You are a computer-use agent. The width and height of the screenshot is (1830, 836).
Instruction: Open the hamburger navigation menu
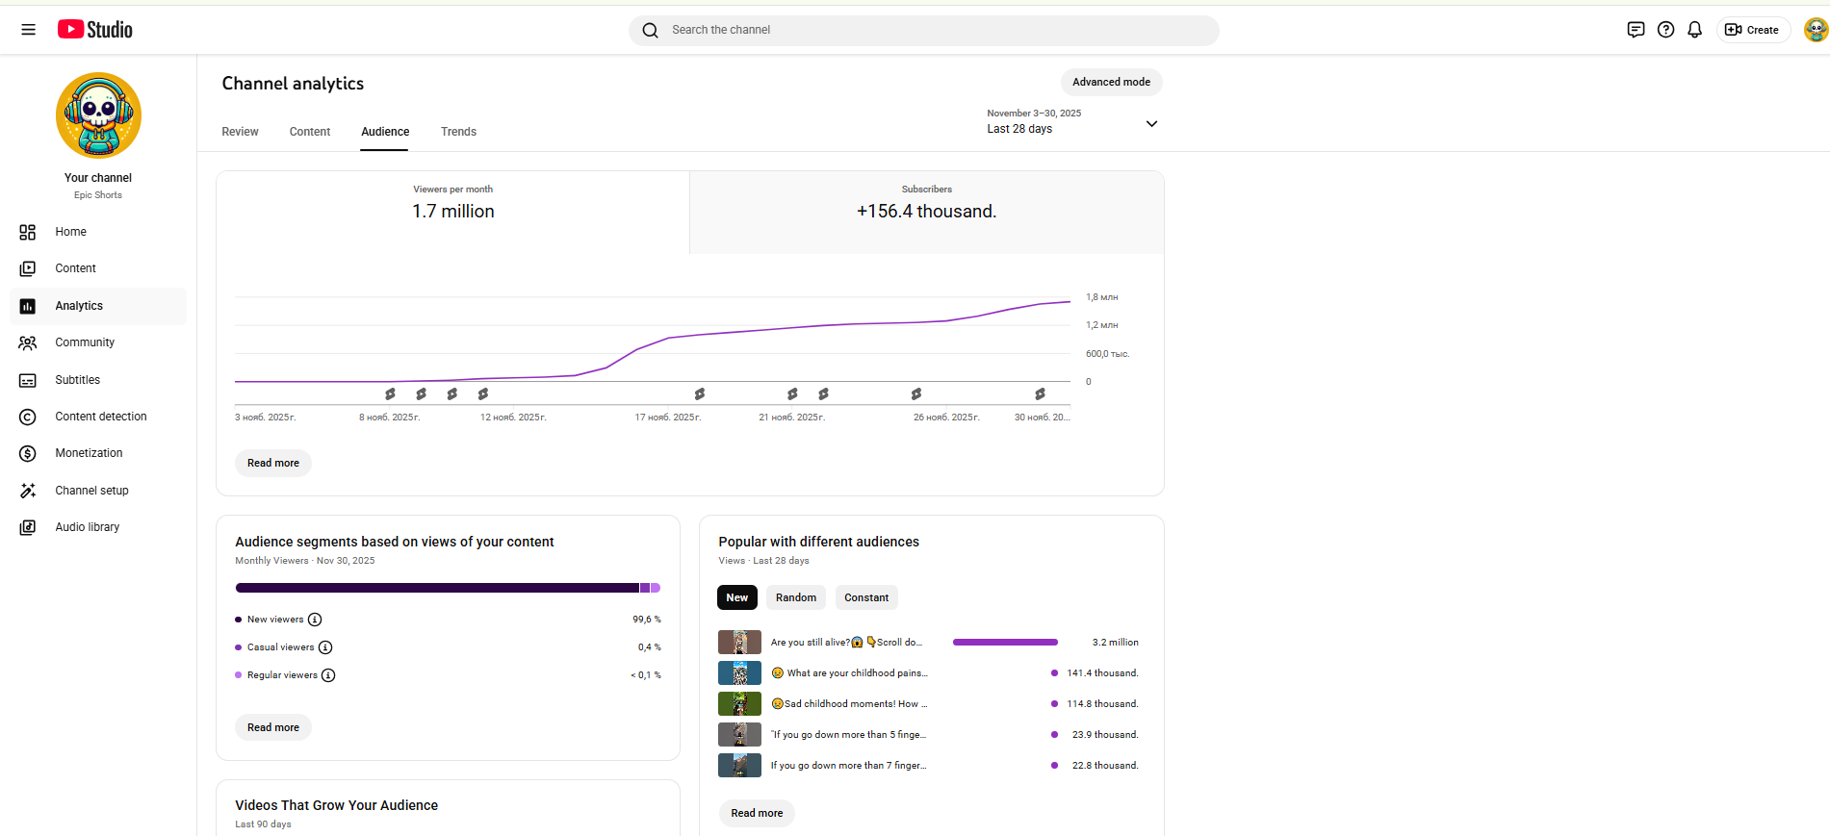click(29, 30)
